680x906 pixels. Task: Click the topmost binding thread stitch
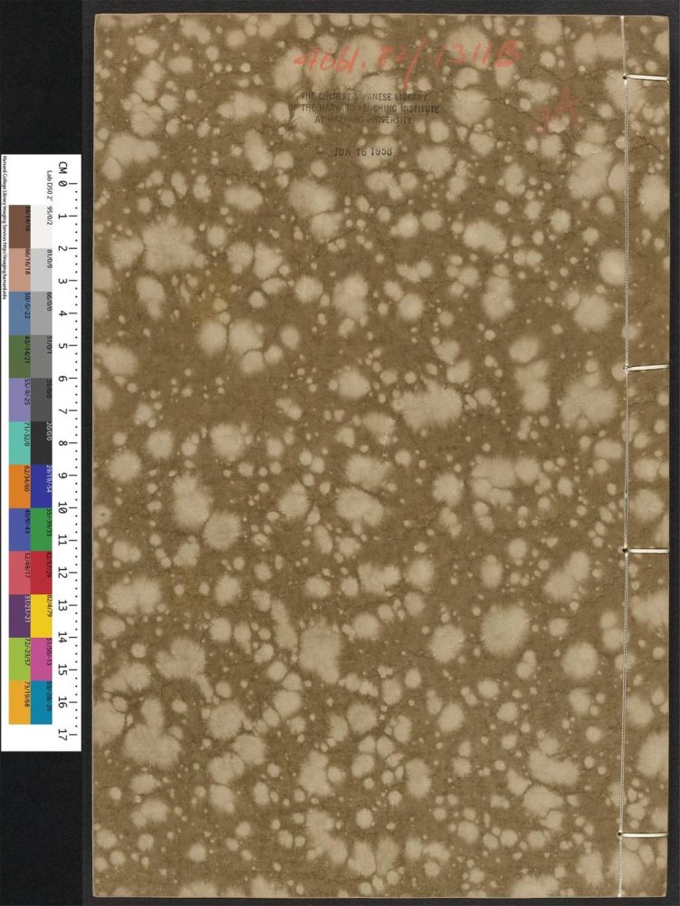click(x=646, y=77)
